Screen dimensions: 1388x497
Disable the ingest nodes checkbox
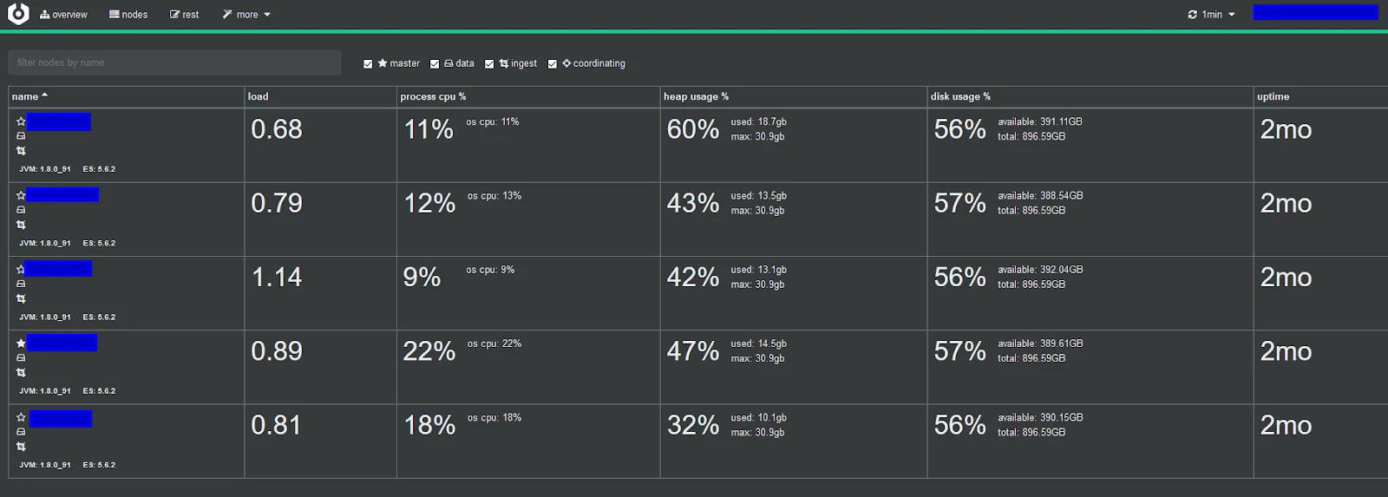tap(489, 64)
